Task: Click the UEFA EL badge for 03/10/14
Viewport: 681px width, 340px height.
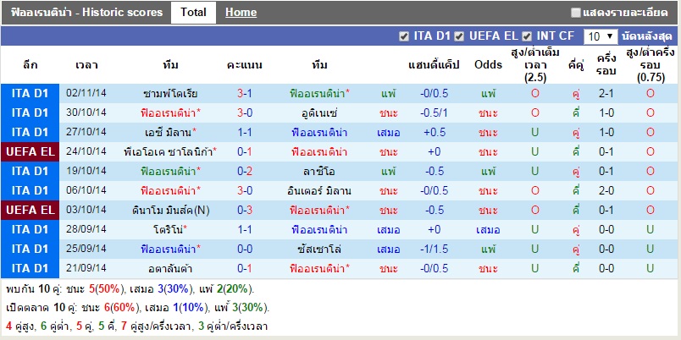Action: pos(30,210)
